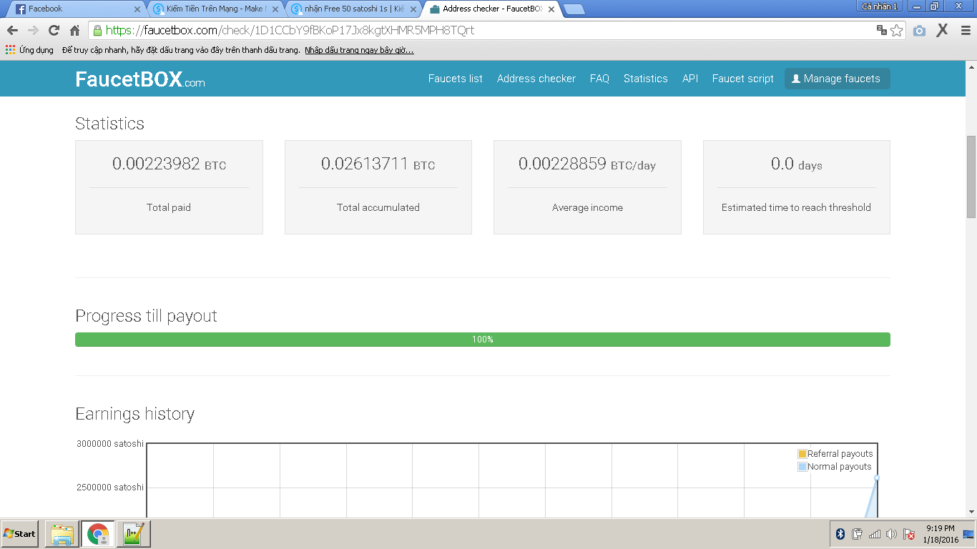977x549 pixels.
Task: Click the Estimated time to reach threshold label
Action: [796, 207]
